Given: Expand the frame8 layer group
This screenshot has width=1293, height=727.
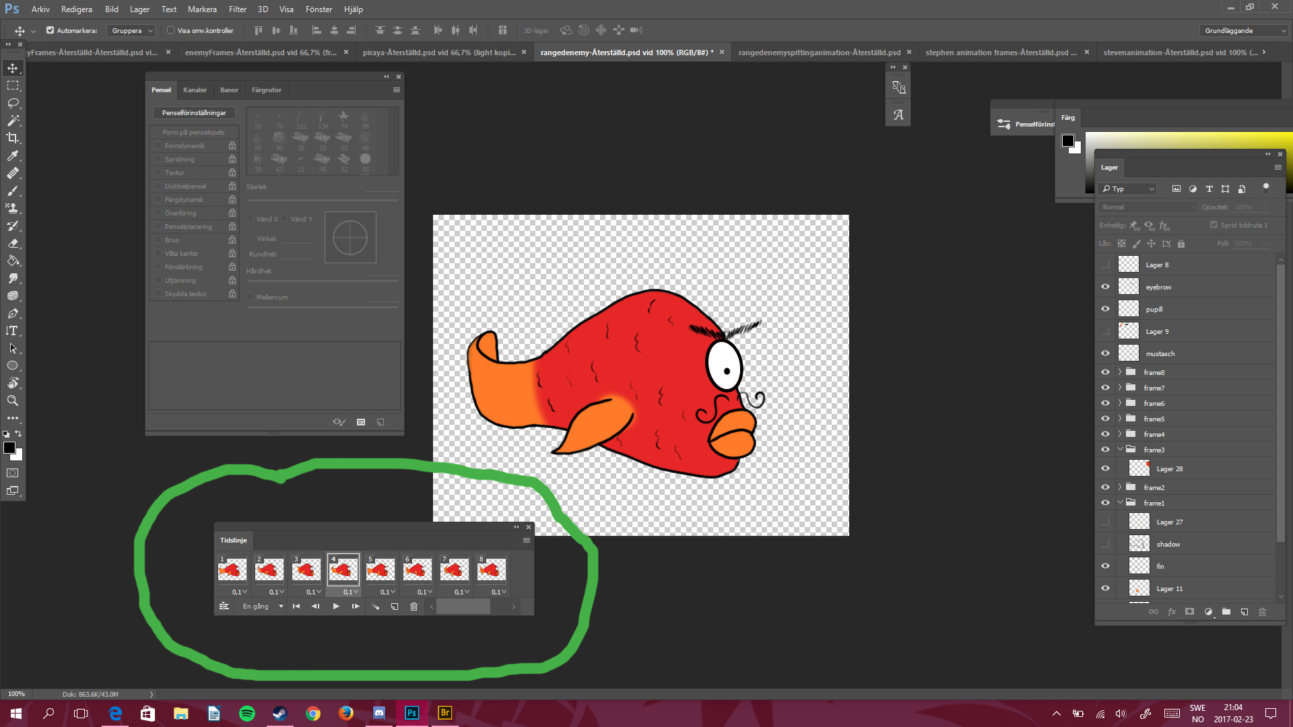Looking at the screenshot, I should (x=1120, y=372).
